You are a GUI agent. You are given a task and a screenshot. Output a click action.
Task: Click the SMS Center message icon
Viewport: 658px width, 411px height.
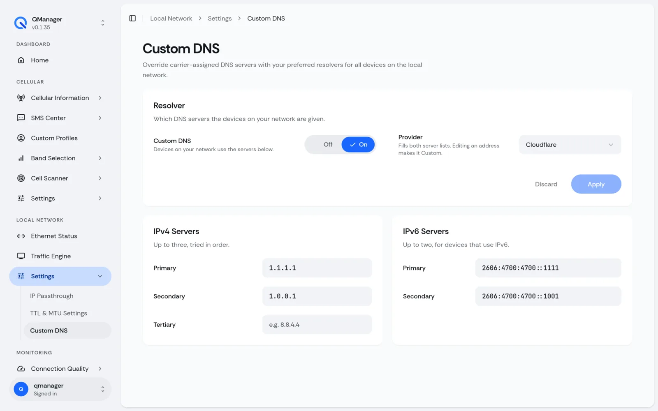(x=21, y=118)
